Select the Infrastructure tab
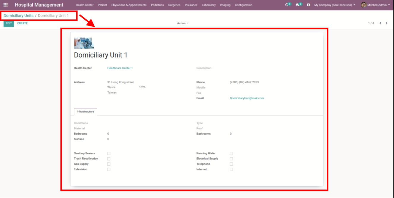 [85, 112]
